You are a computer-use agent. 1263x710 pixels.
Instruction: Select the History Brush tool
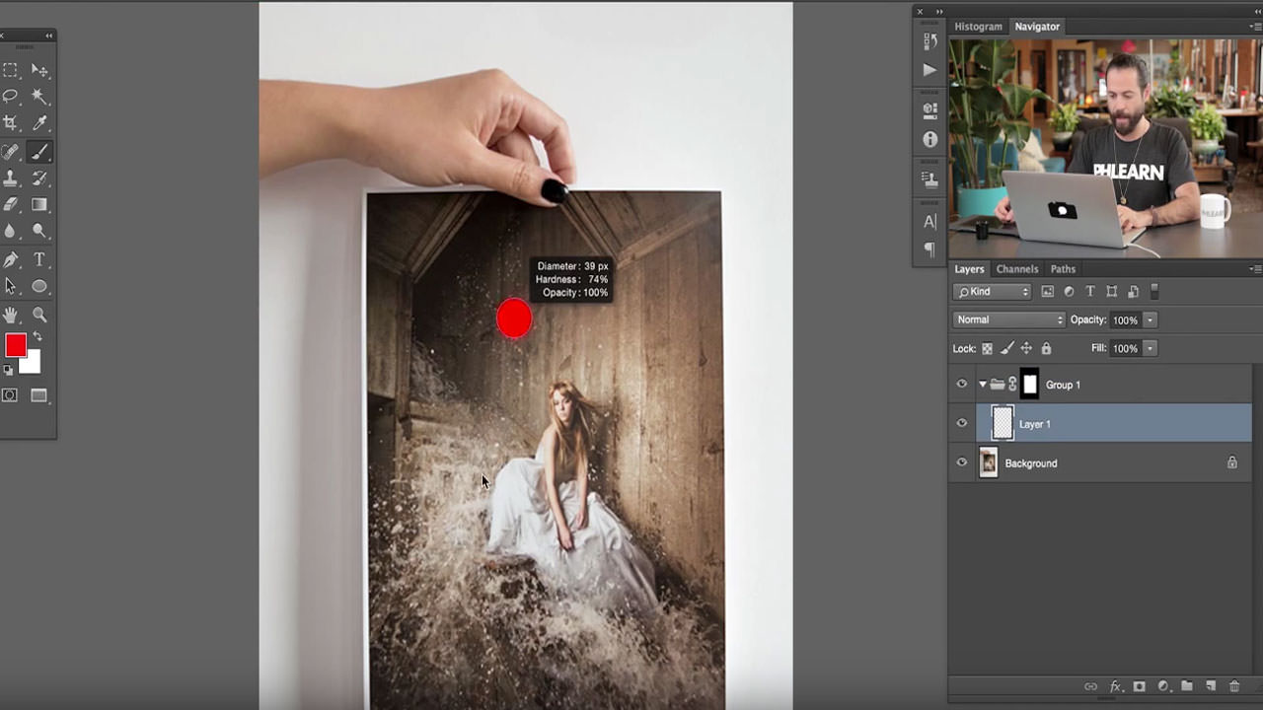(39, 178)
